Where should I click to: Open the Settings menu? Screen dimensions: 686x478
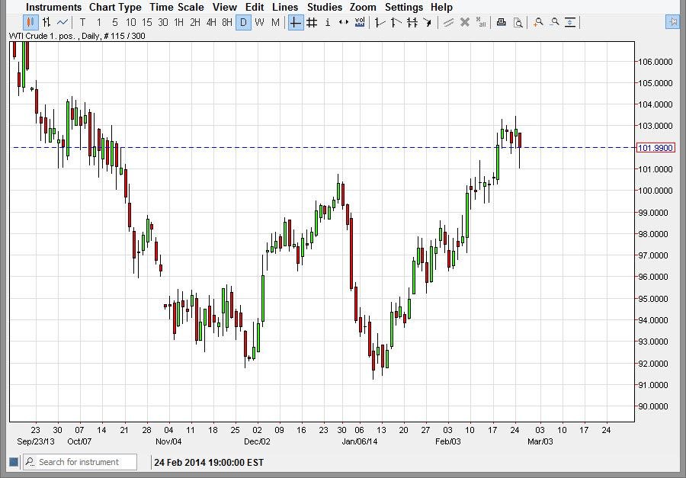tap(404, 7)
